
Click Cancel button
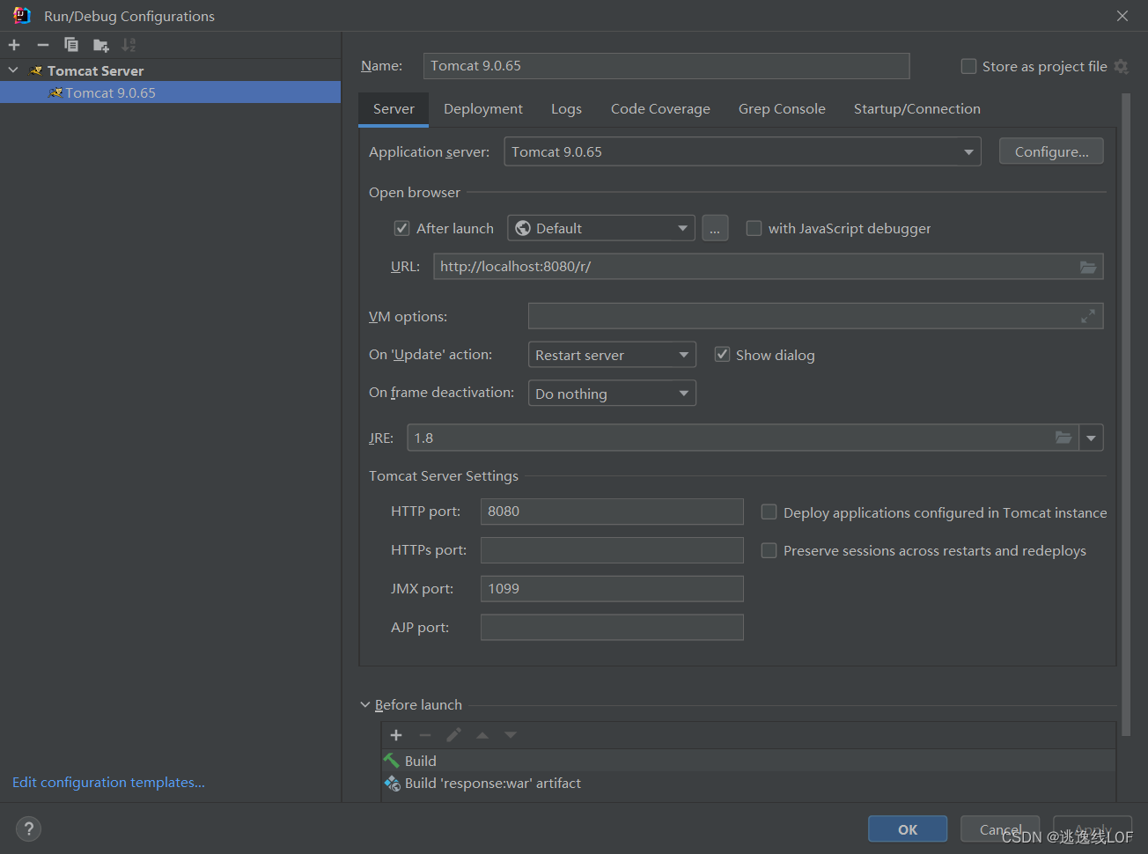(x=1000, y=829)
